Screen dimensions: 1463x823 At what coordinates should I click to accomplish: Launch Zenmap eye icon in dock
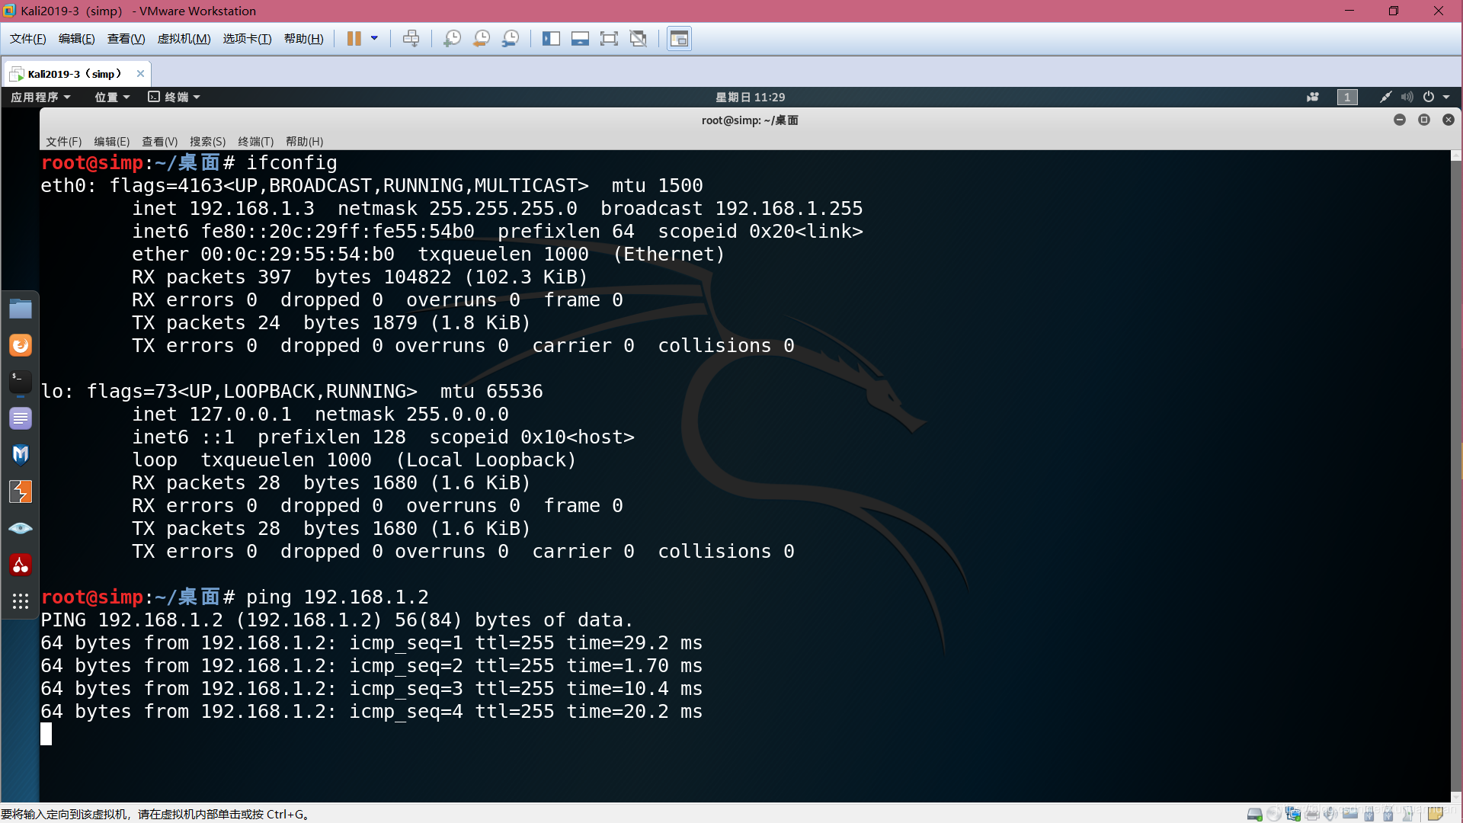pos(21,528)
